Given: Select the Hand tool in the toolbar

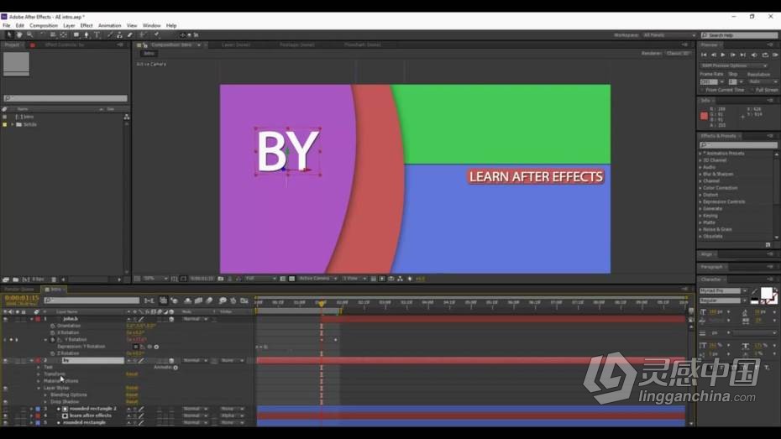Looking at the screenshot, I should point(19,35).
